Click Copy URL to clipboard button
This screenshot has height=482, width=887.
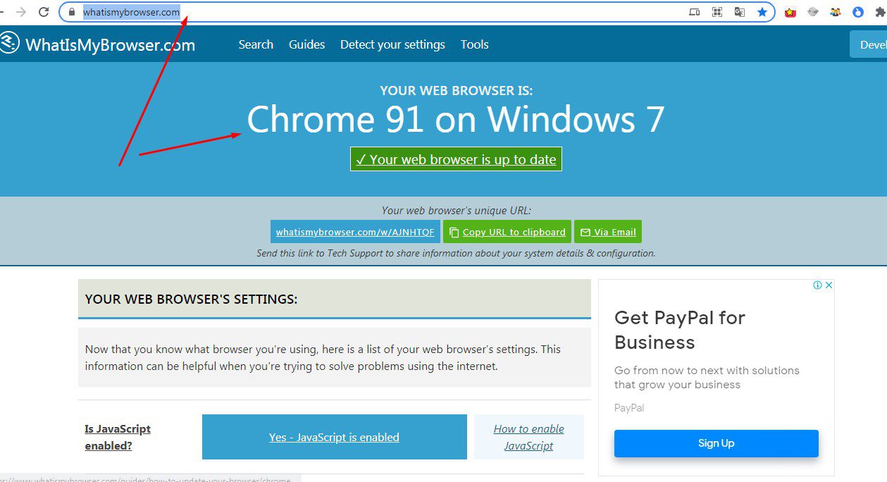coord(507,232)
